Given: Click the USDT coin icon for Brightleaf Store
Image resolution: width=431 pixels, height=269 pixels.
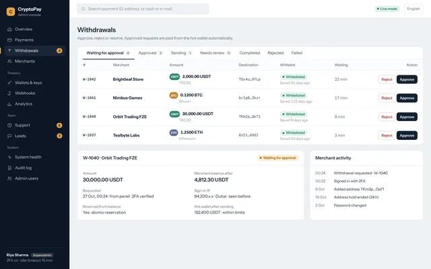Looking at the screenshot, I should point(174,77).
